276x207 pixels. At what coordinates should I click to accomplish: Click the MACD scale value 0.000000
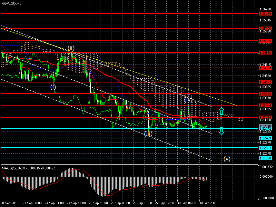tap(266, 177)
